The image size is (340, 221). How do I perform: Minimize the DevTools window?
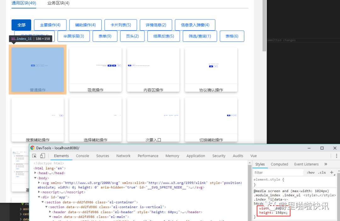pos(309,148)
